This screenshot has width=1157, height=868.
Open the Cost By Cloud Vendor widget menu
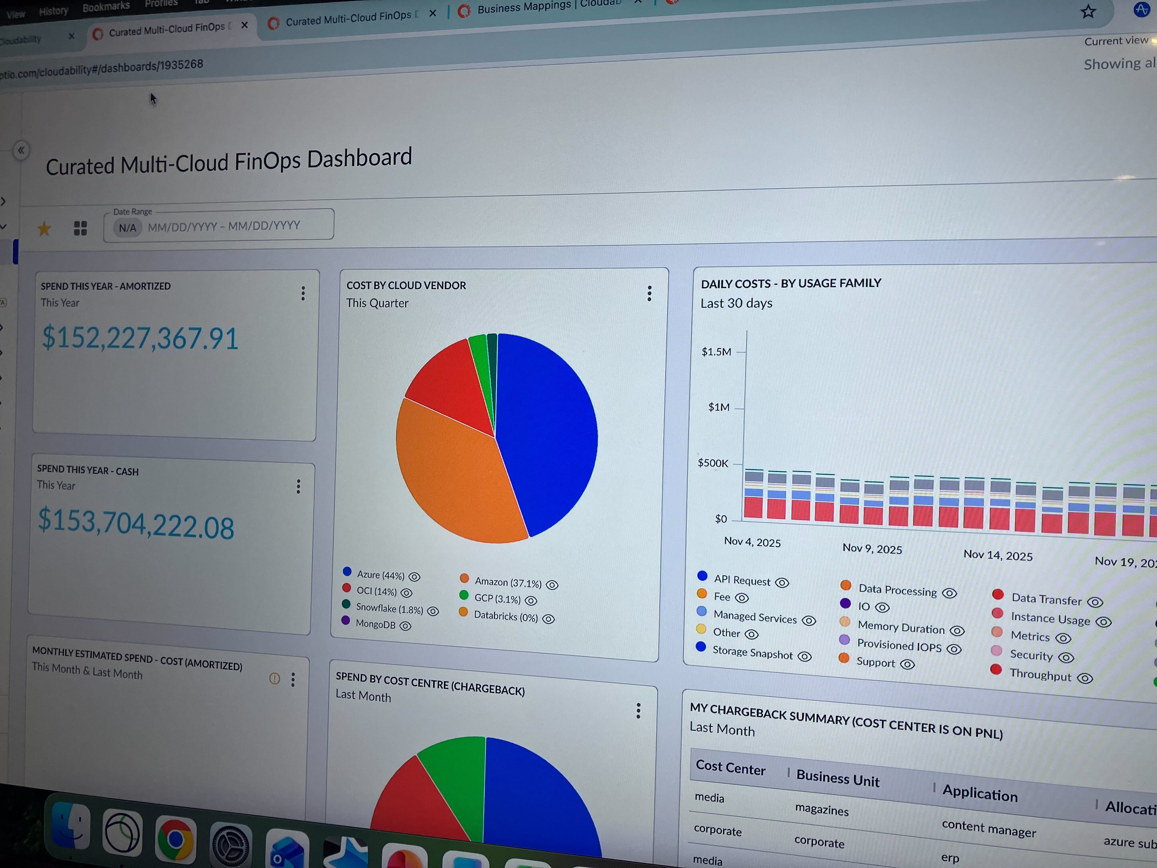pyautogui.click(x=649, y=294)
